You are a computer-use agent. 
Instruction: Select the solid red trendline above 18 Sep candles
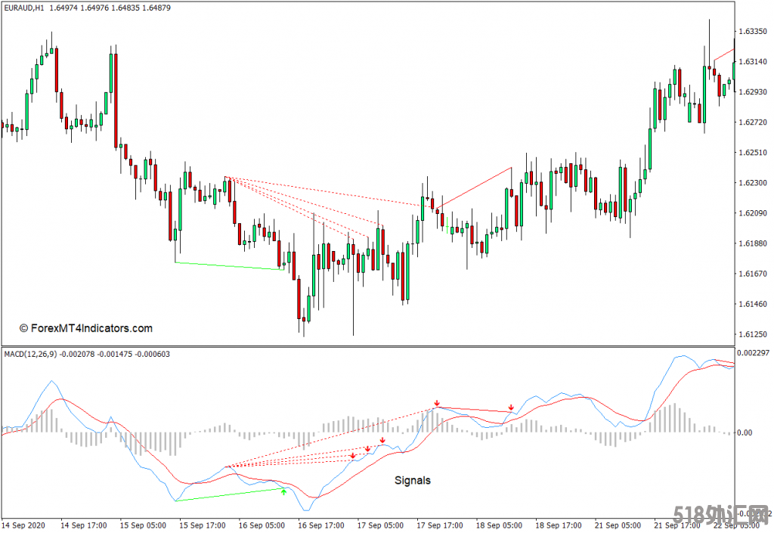(474, 187)
